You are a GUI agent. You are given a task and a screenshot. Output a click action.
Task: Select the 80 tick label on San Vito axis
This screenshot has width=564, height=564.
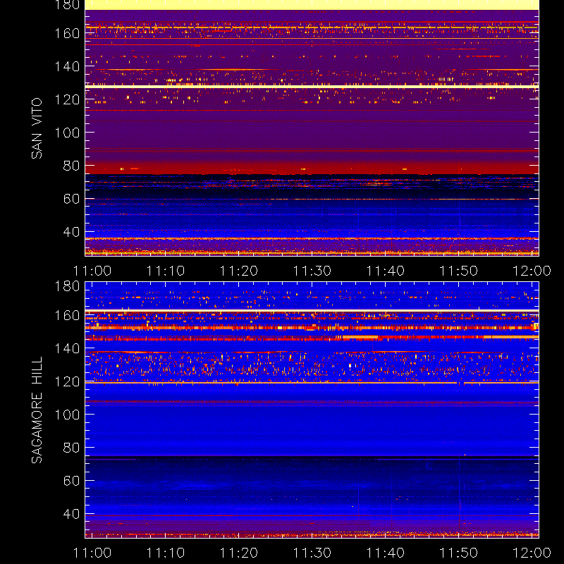click(71, 166)
